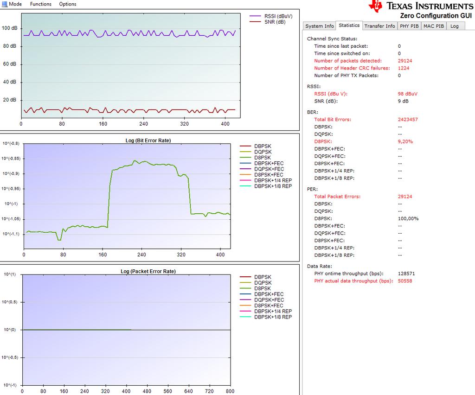The image size is (475, 395).
Task: Select the RSSI value "98 dBuV"
Action: point(407,94)
